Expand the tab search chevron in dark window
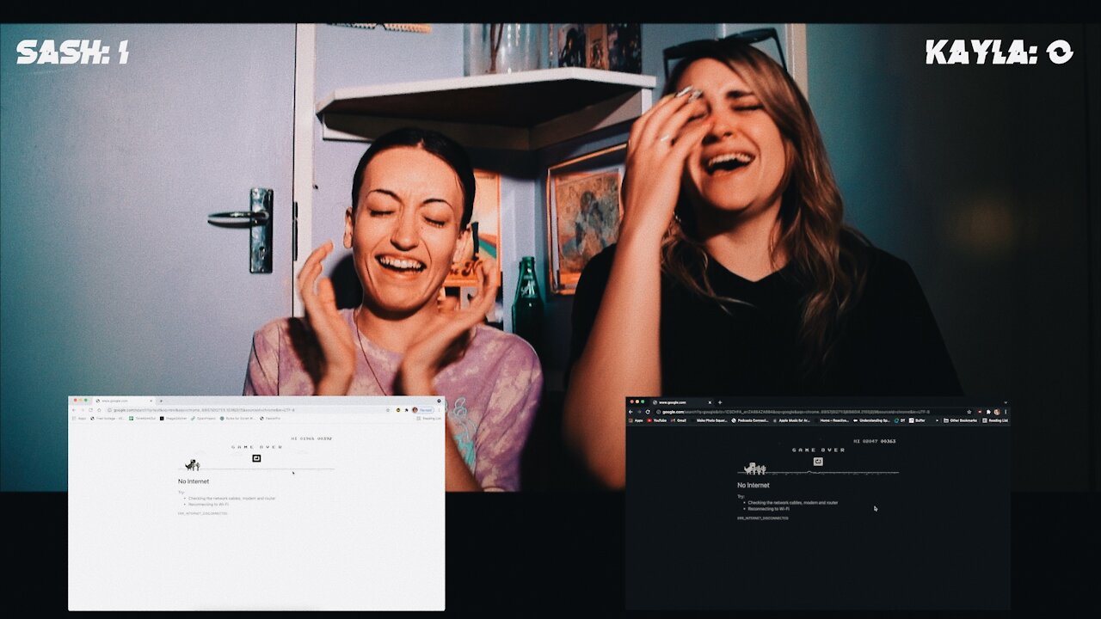The image size is (1101, 619). coord(1004,402)
